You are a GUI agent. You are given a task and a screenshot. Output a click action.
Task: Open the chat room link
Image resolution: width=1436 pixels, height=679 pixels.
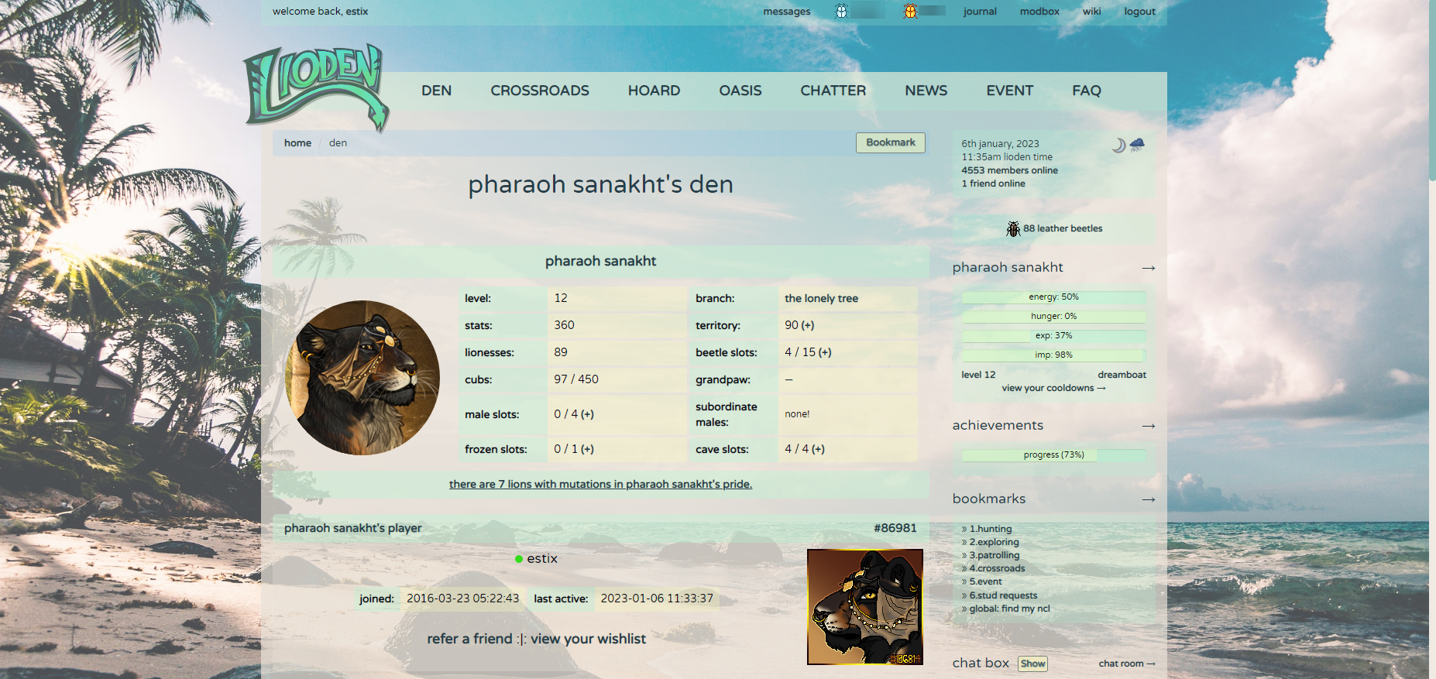[x=1127, y=664]
